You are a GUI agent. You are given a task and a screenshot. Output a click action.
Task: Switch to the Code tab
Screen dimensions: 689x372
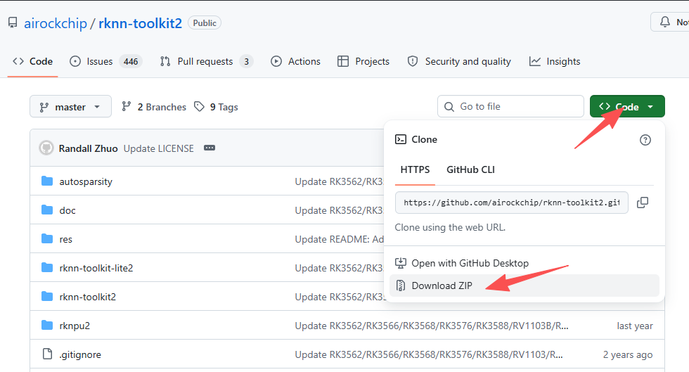tap(32, 62)
